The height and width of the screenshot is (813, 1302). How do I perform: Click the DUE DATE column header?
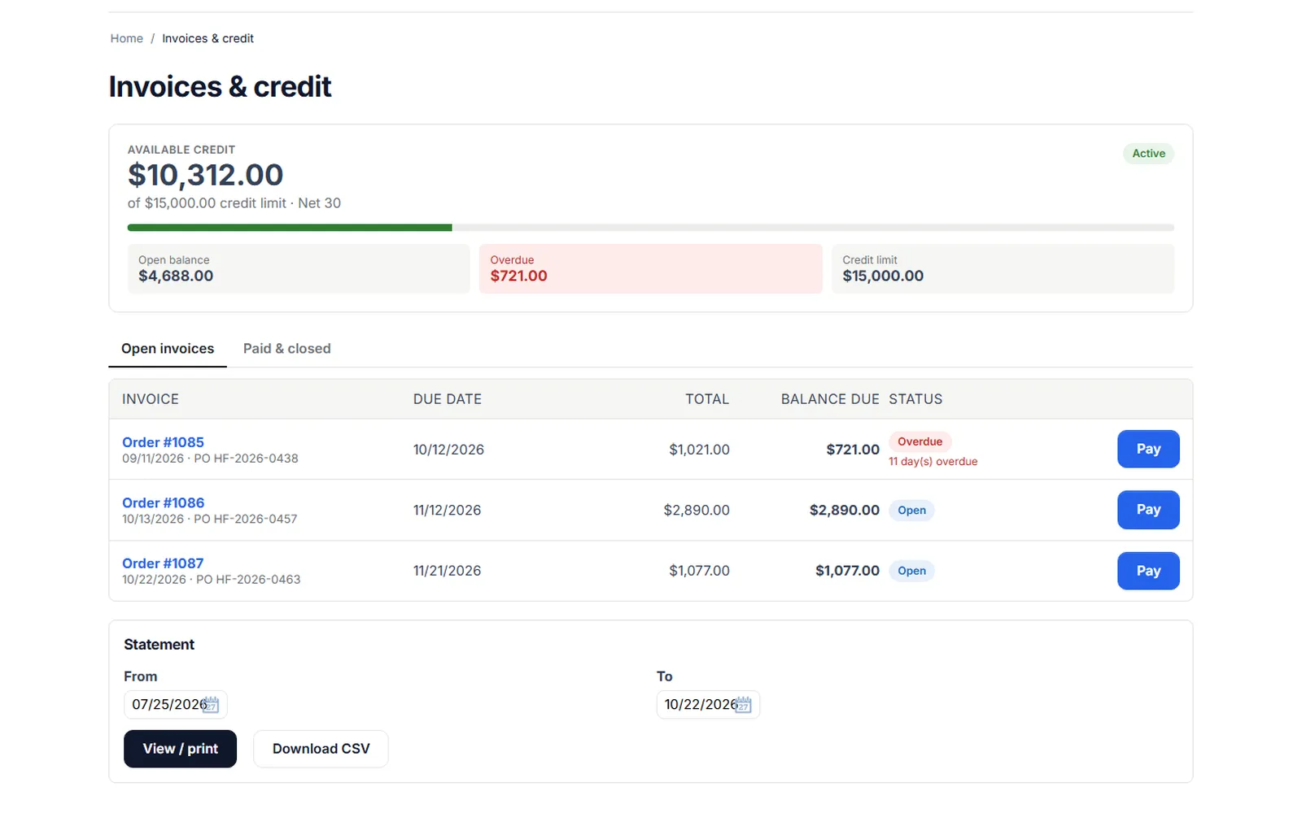click(448, 399)
